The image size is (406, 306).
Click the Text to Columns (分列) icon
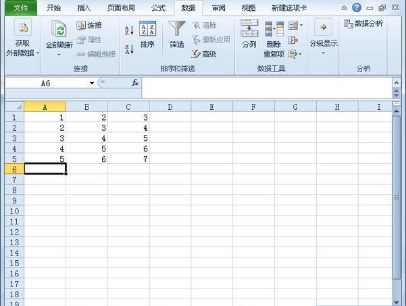click(249, 35)
